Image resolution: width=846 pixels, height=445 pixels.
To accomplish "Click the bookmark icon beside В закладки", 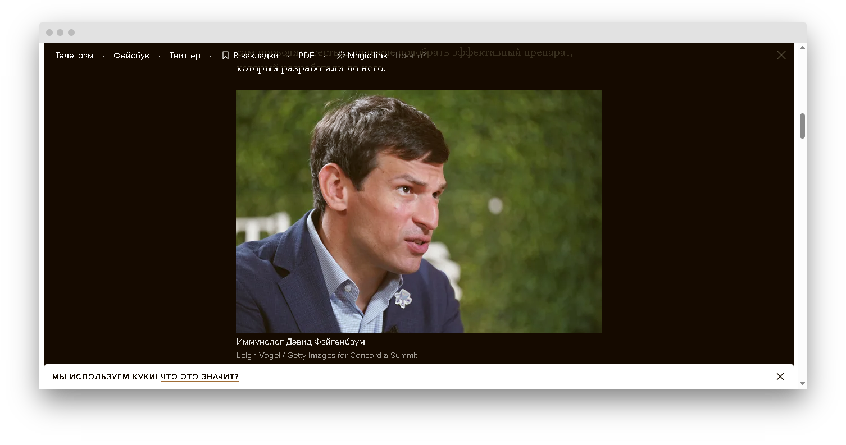I will pos(225,56).
